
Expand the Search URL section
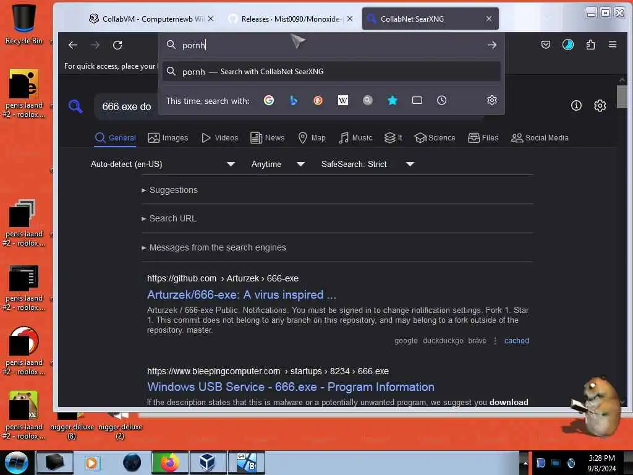[x=169, y=218]
